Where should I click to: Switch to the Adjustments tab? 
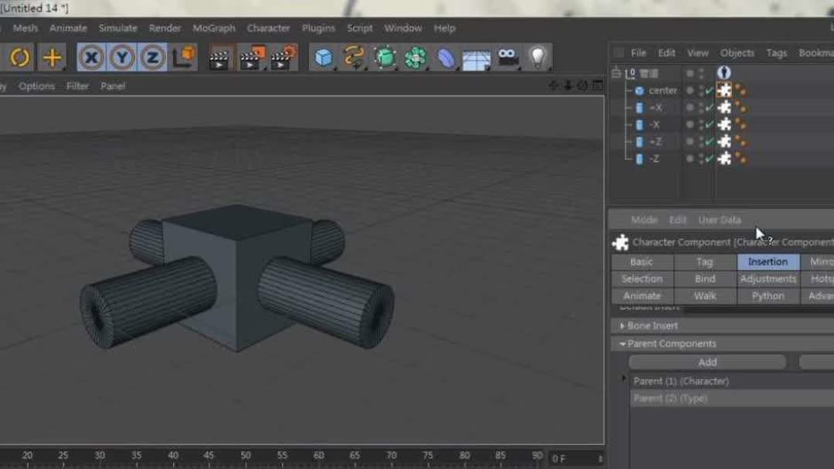[x=768, y=278]
